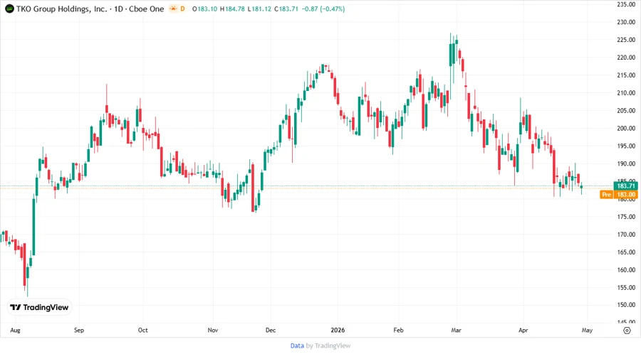
Task: Click the market status sun icon
Action: [173, 9]
